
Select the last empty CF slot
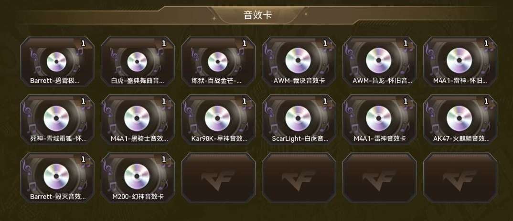(460, 178)
